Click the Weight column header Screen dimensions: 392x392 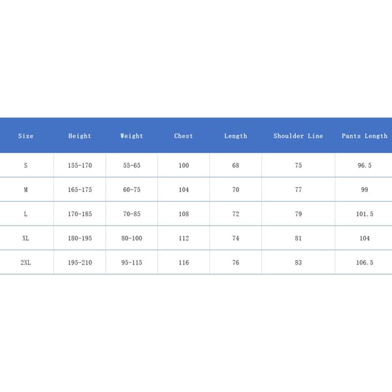[x=132, y=136]
